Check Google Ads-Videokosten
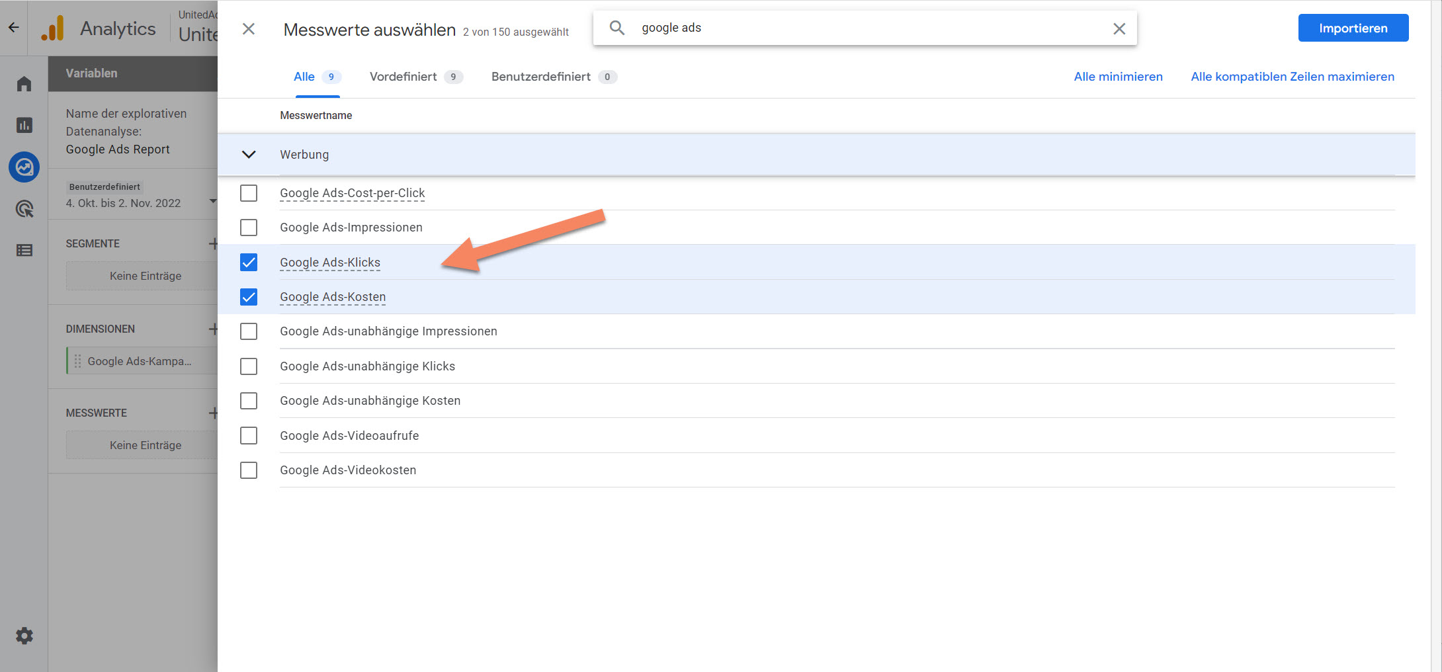Screen dimensions: 1442x672 pos(249,470)
